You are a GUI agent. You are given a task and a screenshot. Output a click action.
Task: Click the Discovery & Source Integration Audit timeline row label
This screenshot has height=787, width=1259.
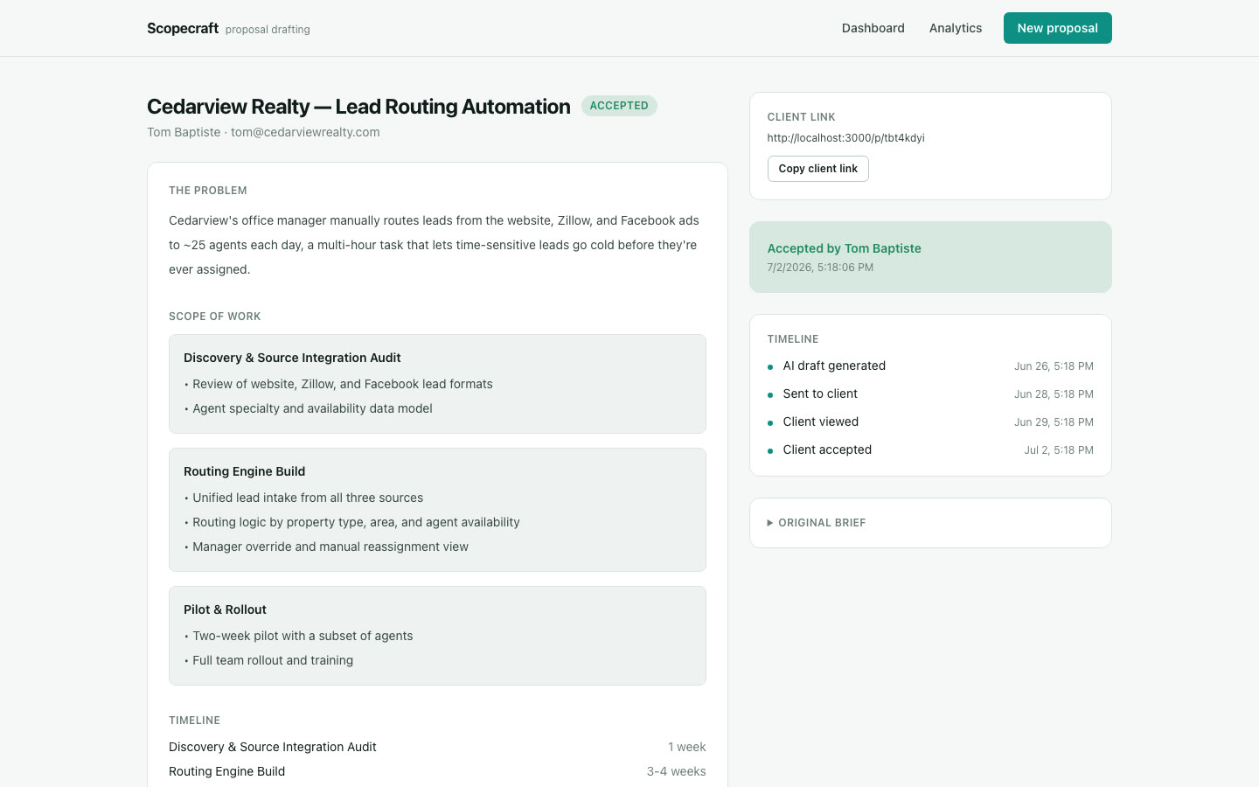[273, 747]
